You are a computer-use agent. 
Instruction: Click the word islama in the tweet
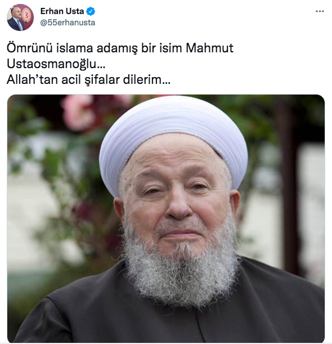click(x=74, y=48)
